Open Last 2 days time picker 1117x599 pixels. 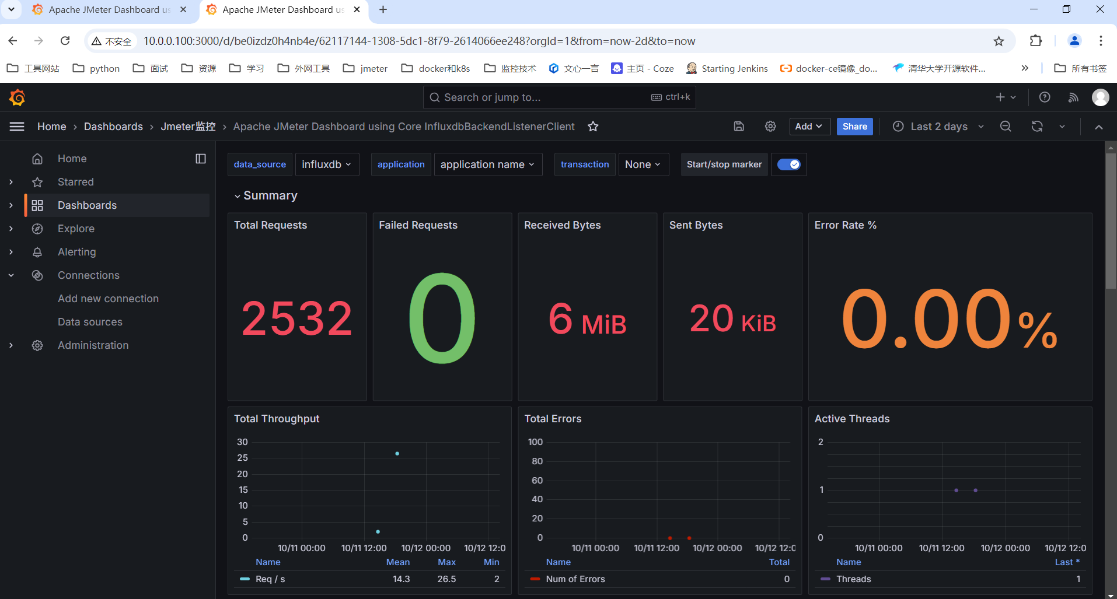(x=938, y=127)
